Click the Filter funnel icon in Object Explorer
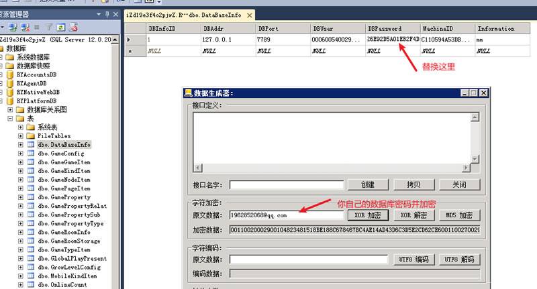Viewport: 537px width, 289px height. click(49, 27)
